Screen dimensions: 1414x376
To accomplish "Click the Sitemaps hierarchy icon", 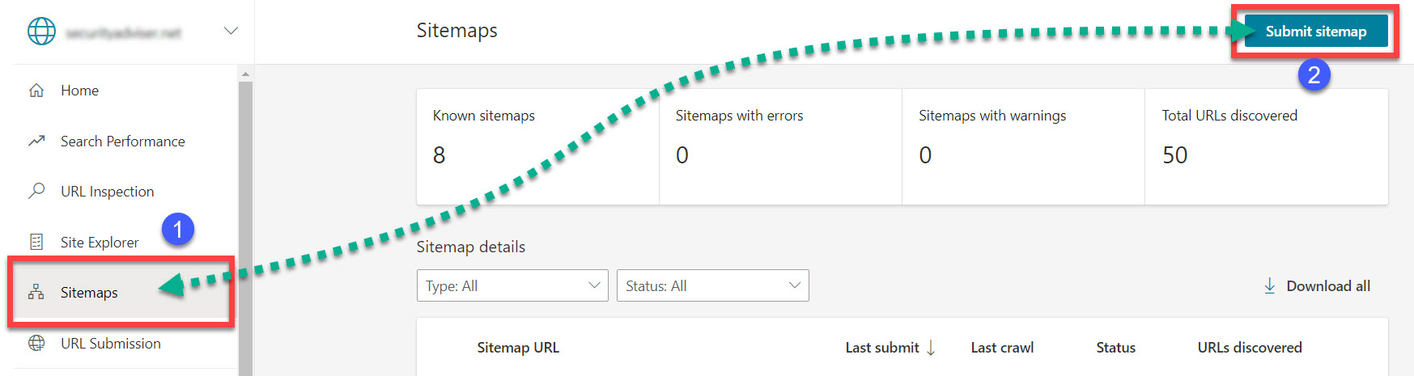I will click(36, 292).
